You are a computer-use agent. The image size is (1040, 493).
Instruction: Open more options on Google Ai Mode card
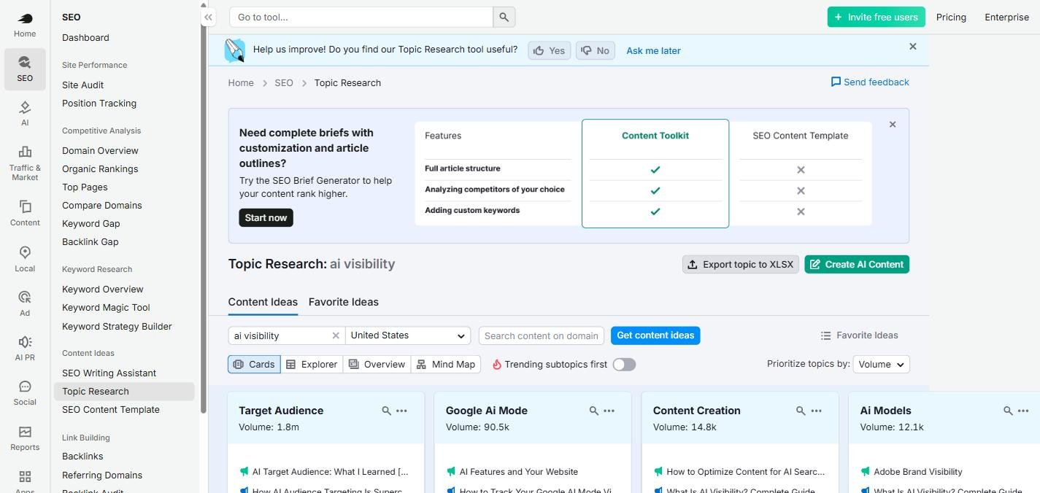tap(609, 411)
